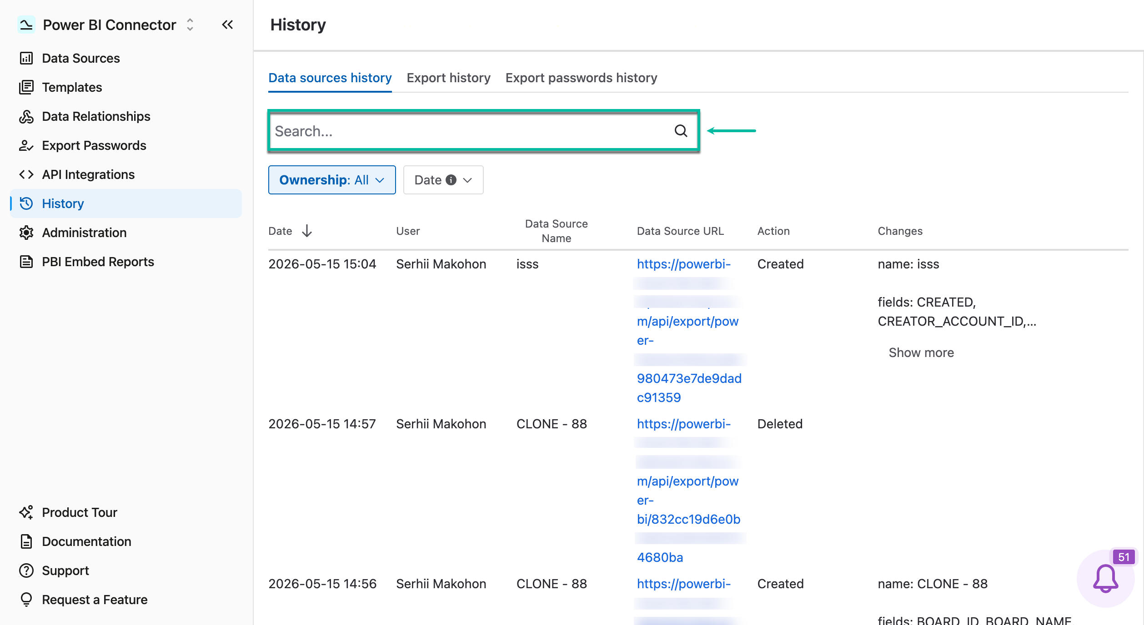Viewport: 1144px width, 625px height.
Task: Click the API Integrations code icon
Action: [26, 174]
